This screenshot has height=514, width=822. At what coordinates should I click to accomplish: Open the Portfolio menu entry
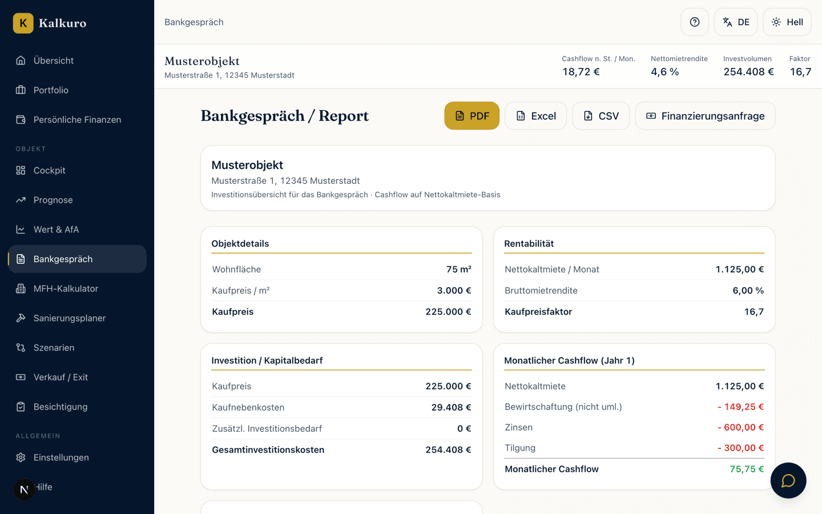pyautogui.click(x=77, y=90)
